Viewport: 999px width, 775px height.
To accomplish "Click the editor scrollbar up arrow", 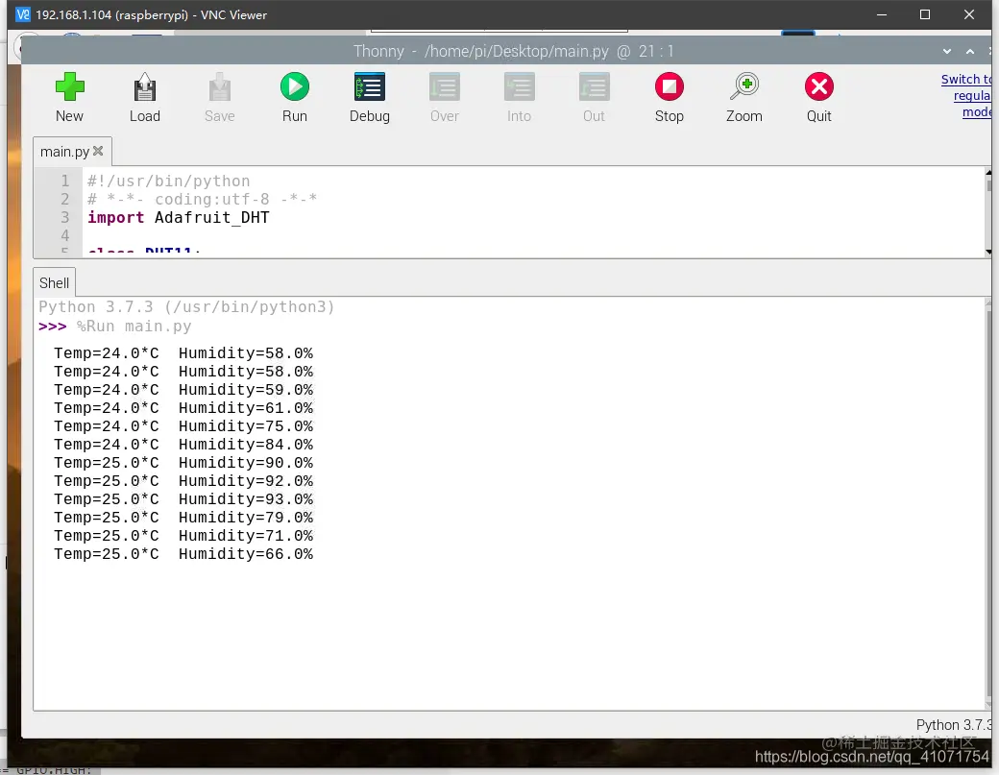I will [988, 173].
